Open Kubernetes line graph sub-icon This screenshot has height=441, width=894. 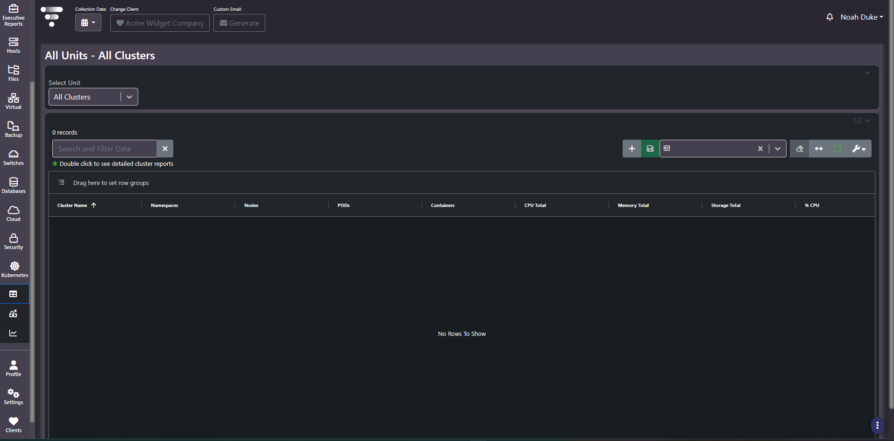click(14, 333)
